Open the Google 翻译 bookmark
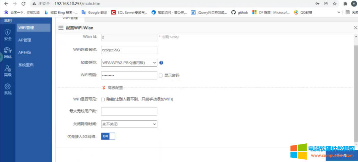The width and height of the screenshot is (358, 162). [x=94, y=12]
